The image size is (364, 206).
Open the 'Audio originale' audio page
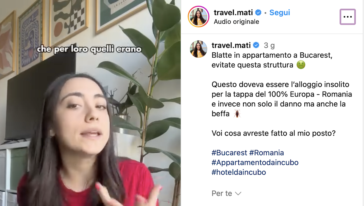point(236,22)
